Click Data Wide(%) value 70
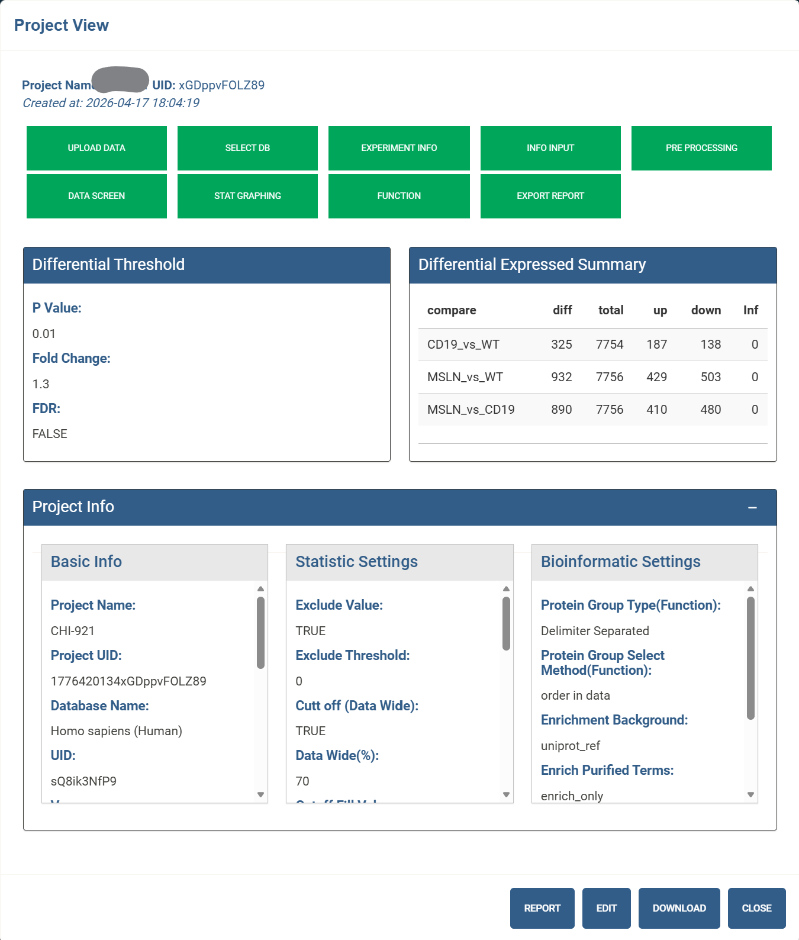Screen dimensions: 799x940 (302, 781)
